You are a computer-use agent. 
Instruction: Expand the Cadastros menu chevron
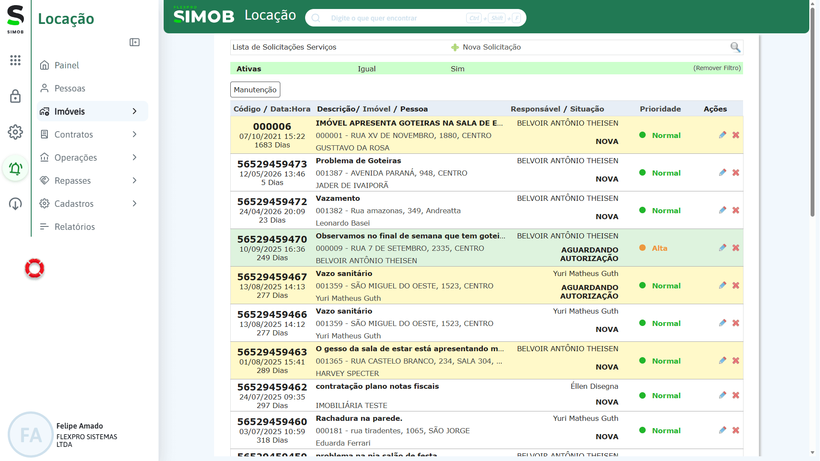(135, 204)
